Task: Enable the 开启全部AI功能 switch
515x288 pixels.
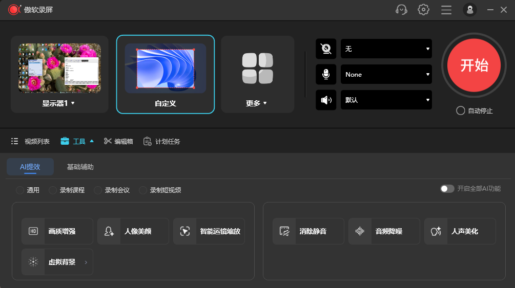Action: click(x=447, y=189)
